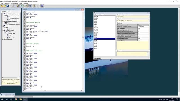The height and width of the screenshot is (101, 180).
Task: Click the variable description field
Action: 133,17
